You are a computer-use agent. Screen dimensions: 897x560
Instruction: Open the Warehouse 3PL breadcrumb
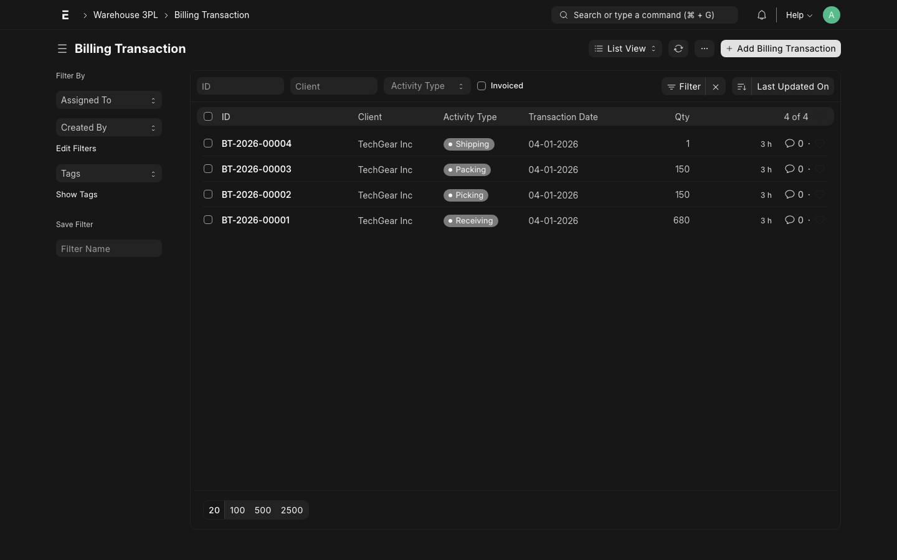click(x=125, y=14)
